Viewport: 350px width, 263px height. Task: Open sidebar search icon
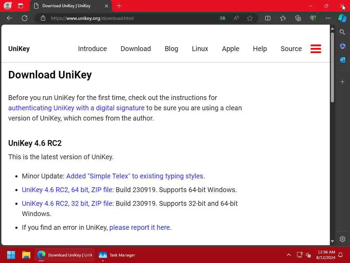(342, 32)
